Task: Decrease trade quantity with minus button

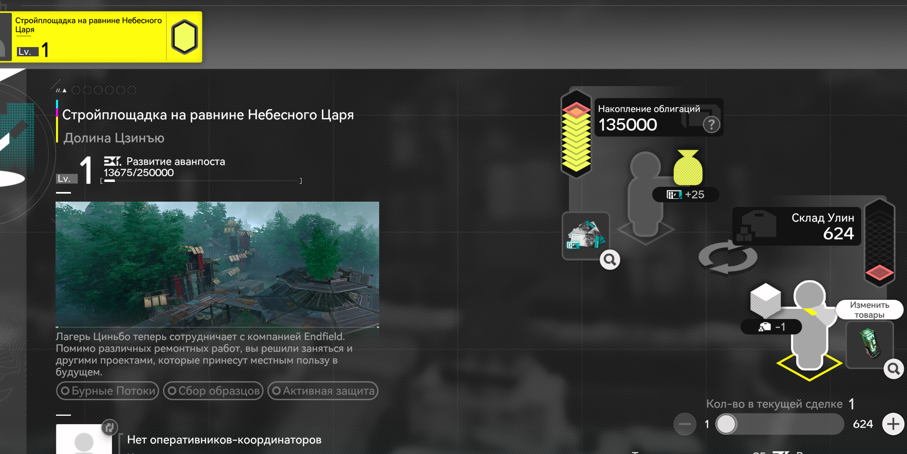Action: (x=685, y=424)
